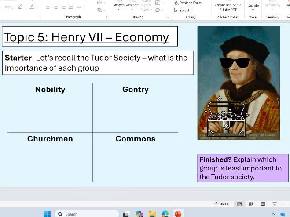The height and width of the screenshot is (217, 290).
Task: Toggle the Notes pane
Action: [221, 204]
